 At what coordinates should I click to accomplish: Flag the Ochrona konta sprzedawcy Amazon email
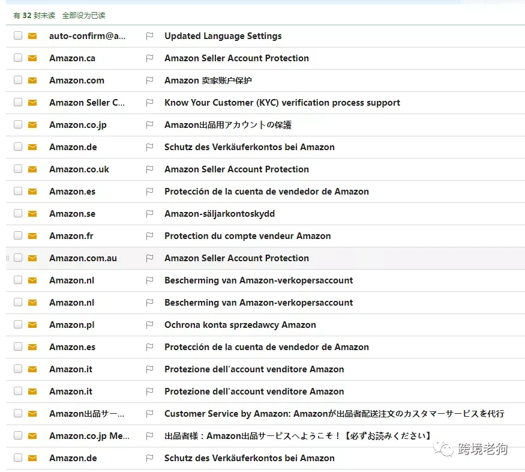149,325
